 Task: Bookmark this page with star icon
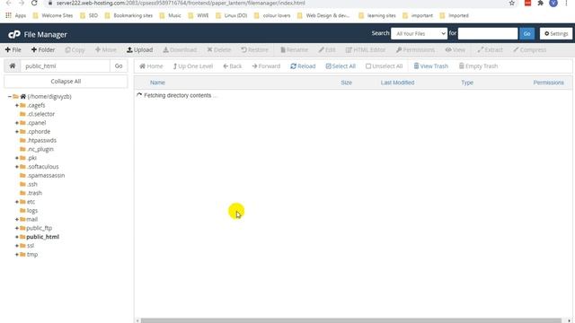point(511,3)
